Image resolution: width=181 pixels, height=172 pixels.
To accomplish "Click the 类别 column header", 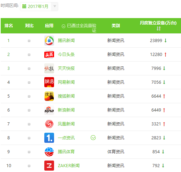I will (116, 26).
